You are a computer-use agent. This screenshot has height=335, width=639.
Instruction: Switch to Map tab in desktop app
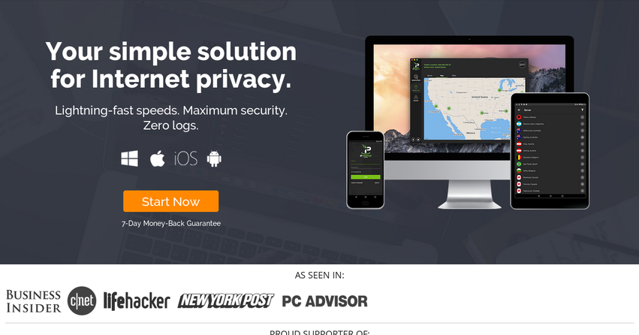coord(442,75)
